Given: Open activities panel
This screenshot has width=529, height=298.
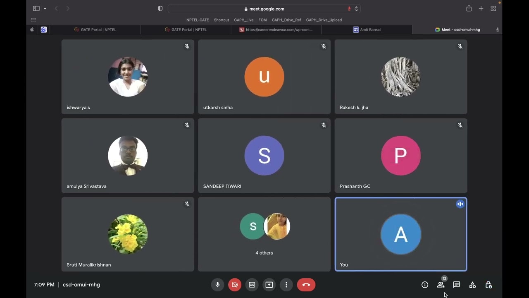Looking at the screenshot, I should pyautogui.click(x=472, y=285).
